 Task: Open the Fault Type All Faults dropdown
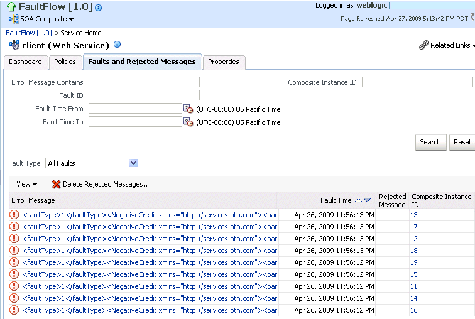tap(92, 163)
